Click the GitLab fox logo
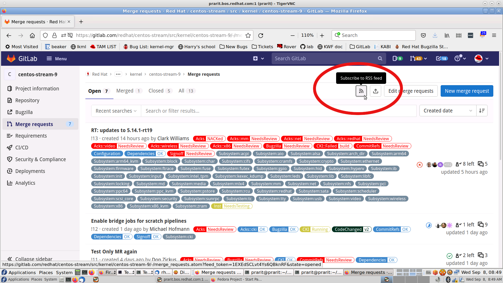503x283 pixels. pyautogui.click(x=11, y=58)
